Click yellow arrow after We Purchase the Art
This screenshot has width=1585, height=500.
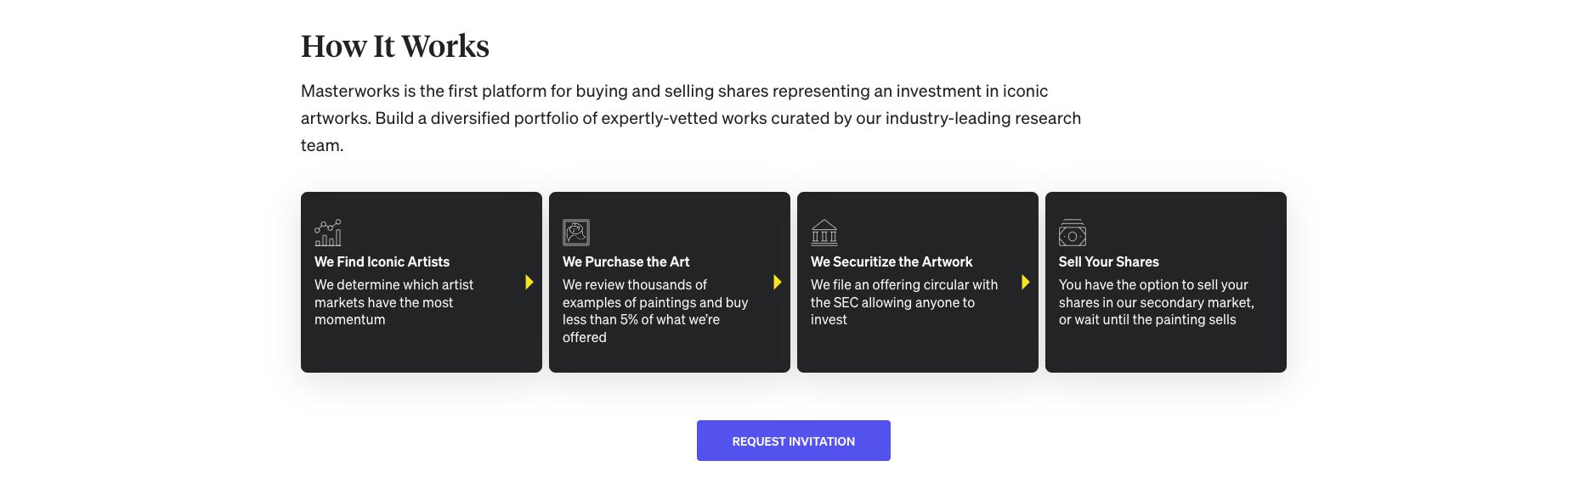pos(778,282)
